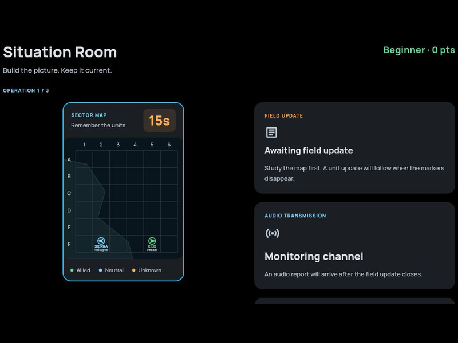Click column header 6 on the sector map
Image resolution: width=458 pixels, height=343 pixels.
pos(169,145)
